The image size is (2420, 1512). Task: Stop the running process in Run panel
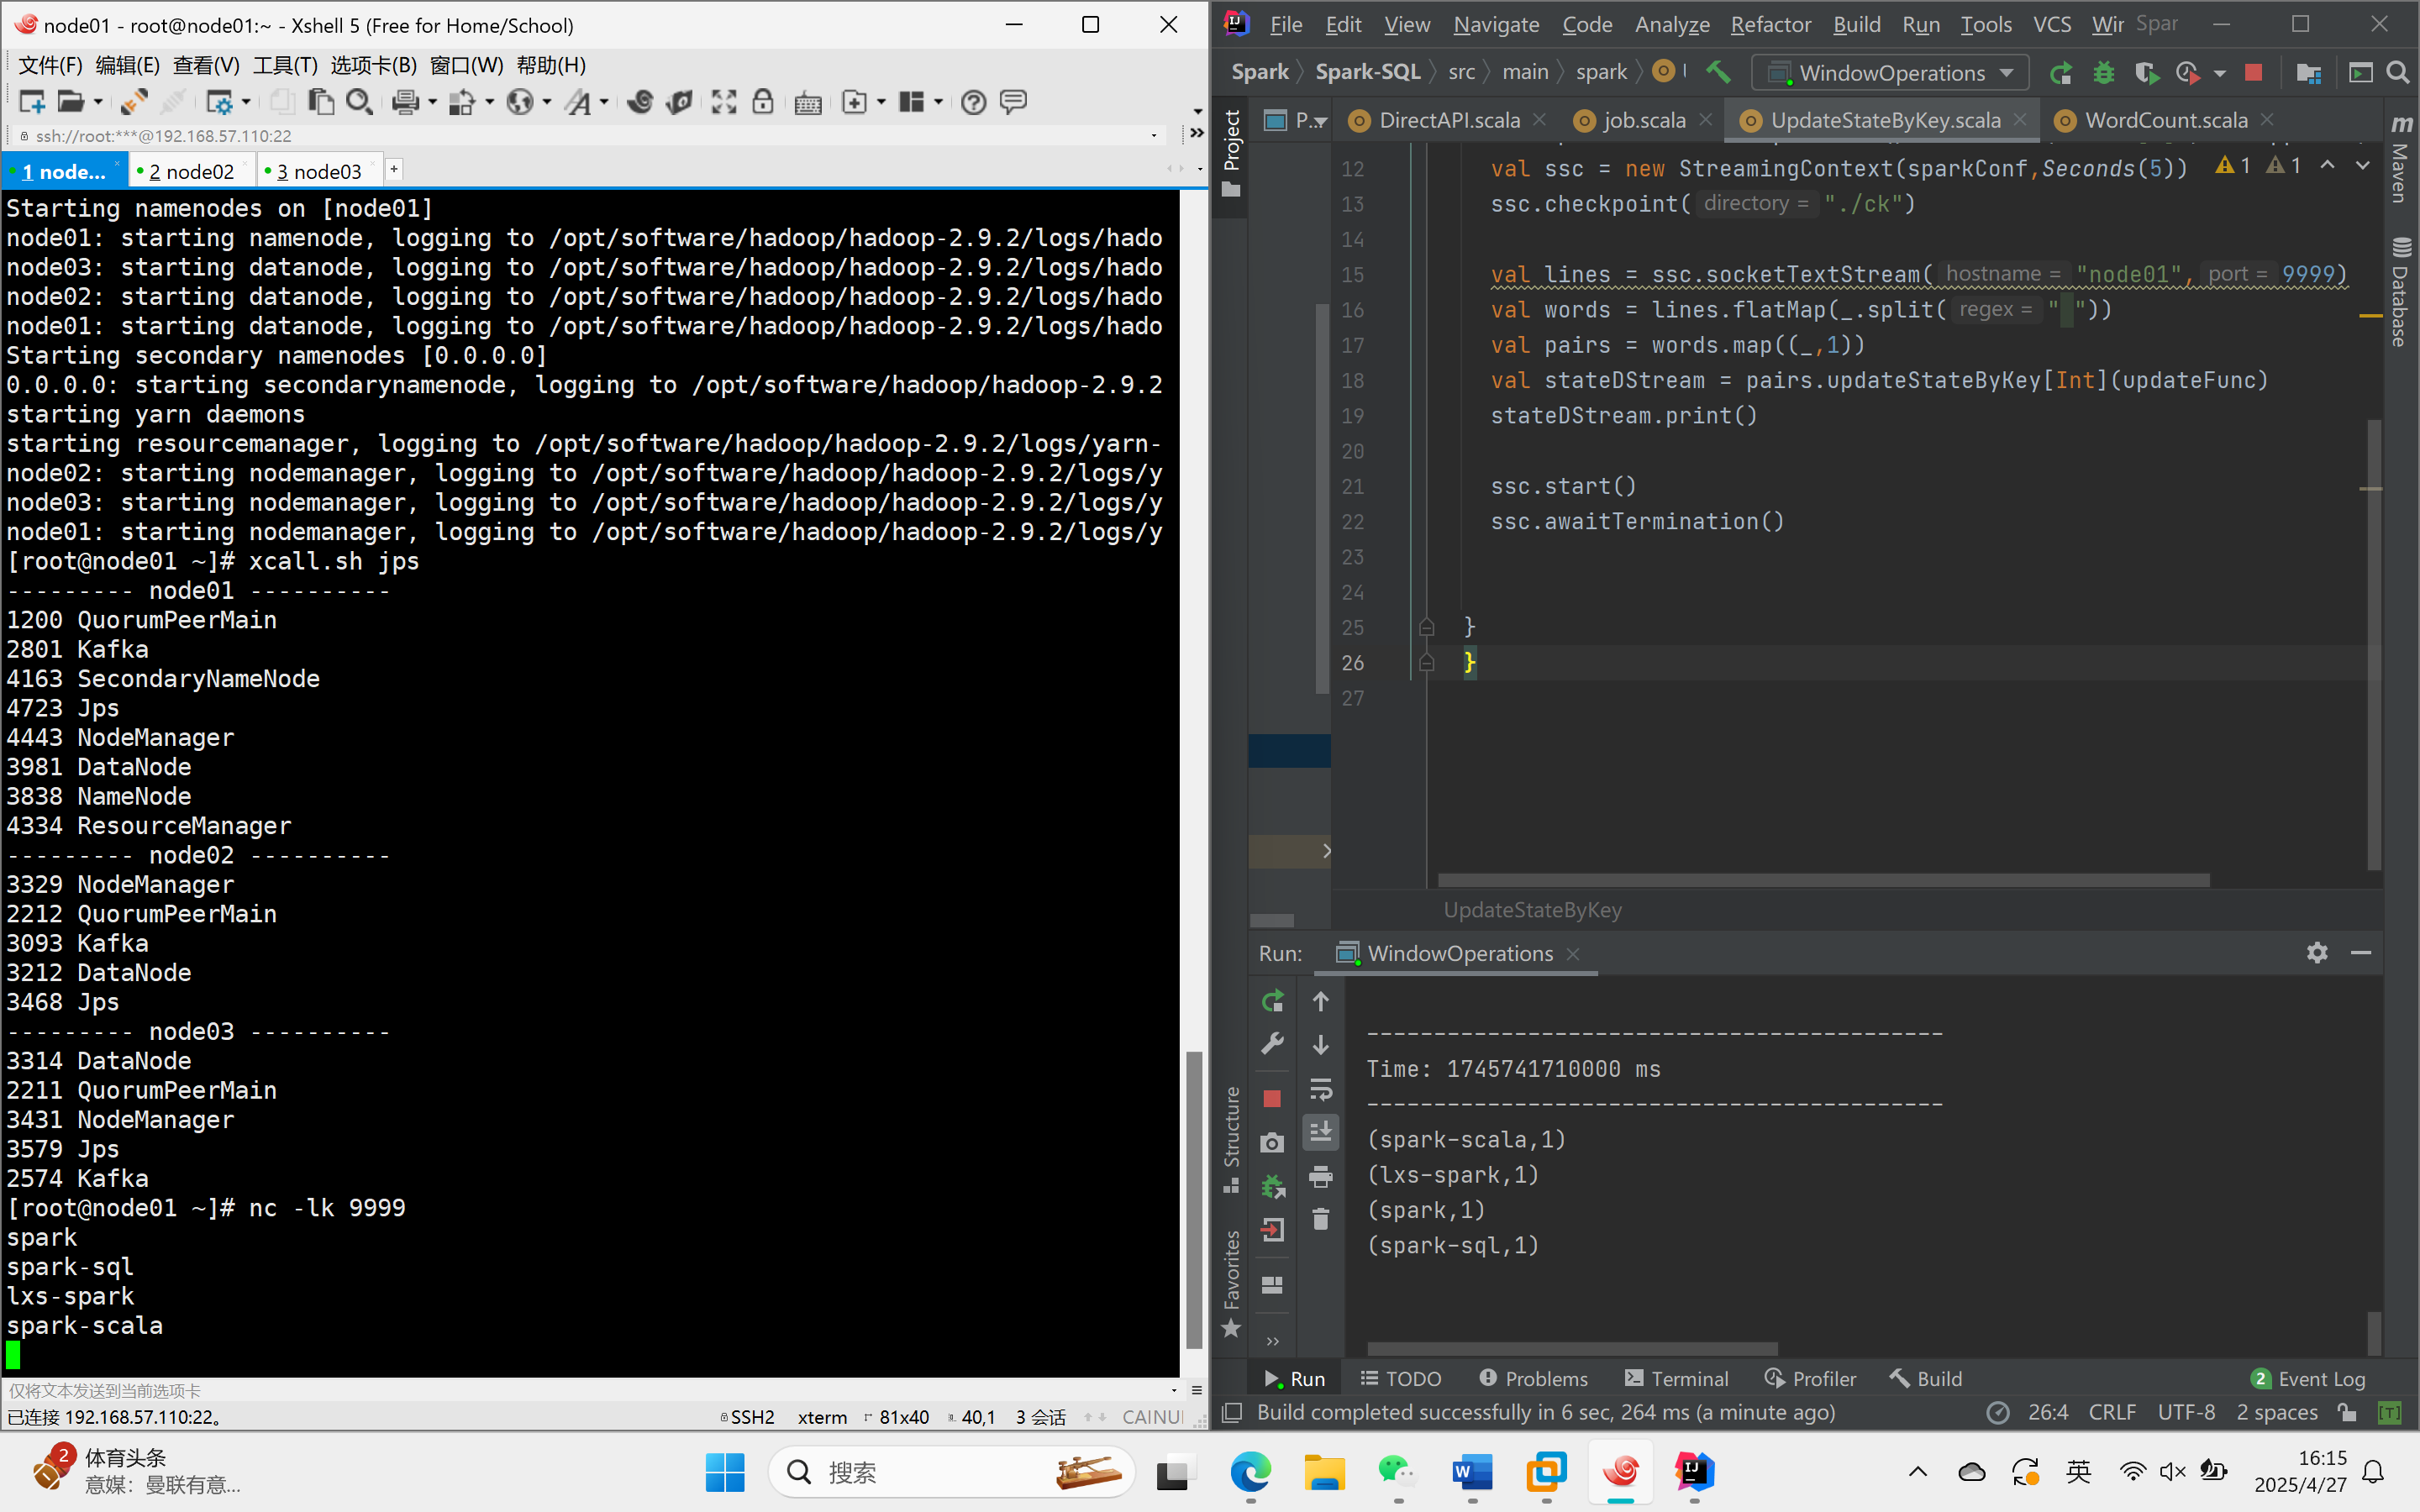(1272, 1099)
